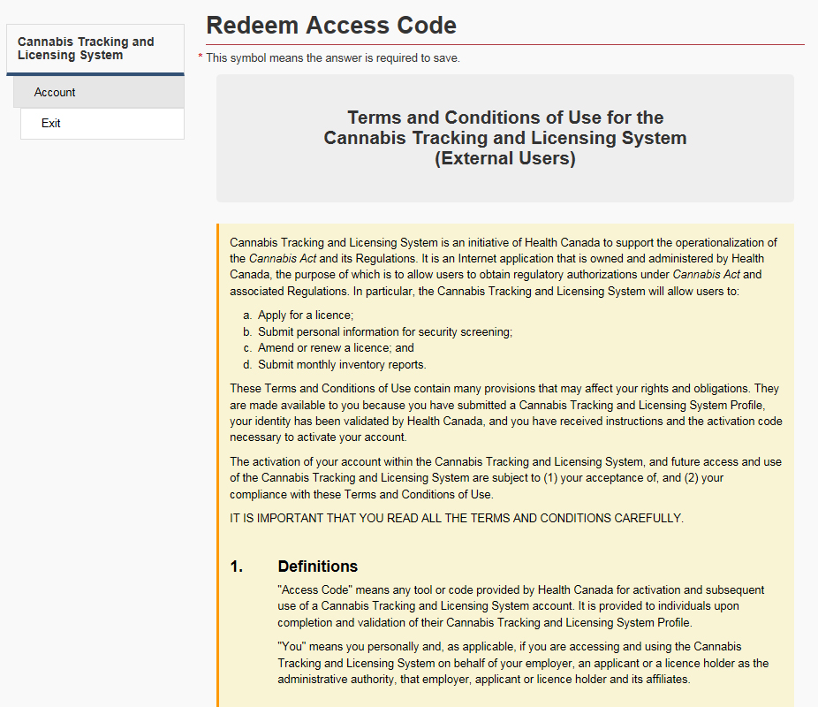818x707 pixels.
Task: Click the red required asterisk symbol
Action: [201, 58]
